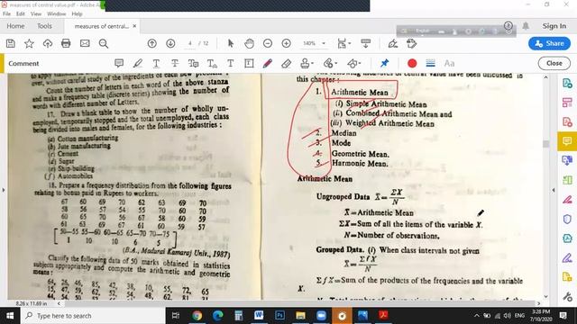Click Sign In

(554, 26)
